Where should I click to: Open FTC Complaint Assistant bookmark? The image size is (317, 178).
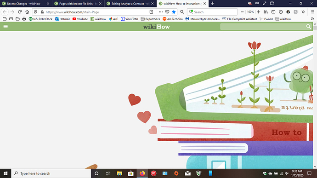(x=239, y=19)
